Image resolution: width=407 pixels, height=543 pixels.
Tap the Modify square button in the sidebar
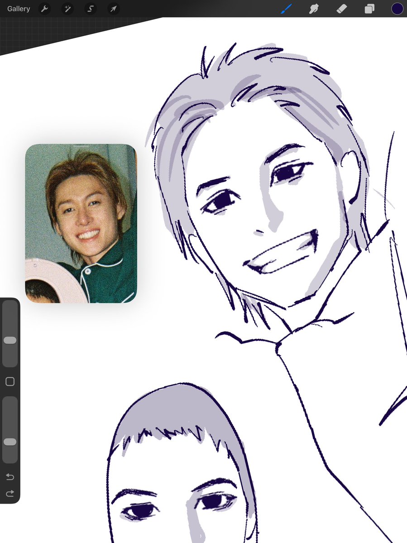(10, 381)
